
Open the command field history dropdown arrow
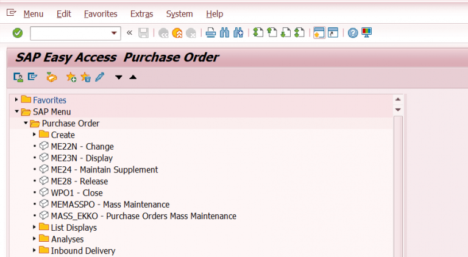tap(114, 33)
